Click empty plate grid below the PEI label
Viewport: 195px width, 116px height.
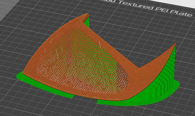tap(137, 31)
